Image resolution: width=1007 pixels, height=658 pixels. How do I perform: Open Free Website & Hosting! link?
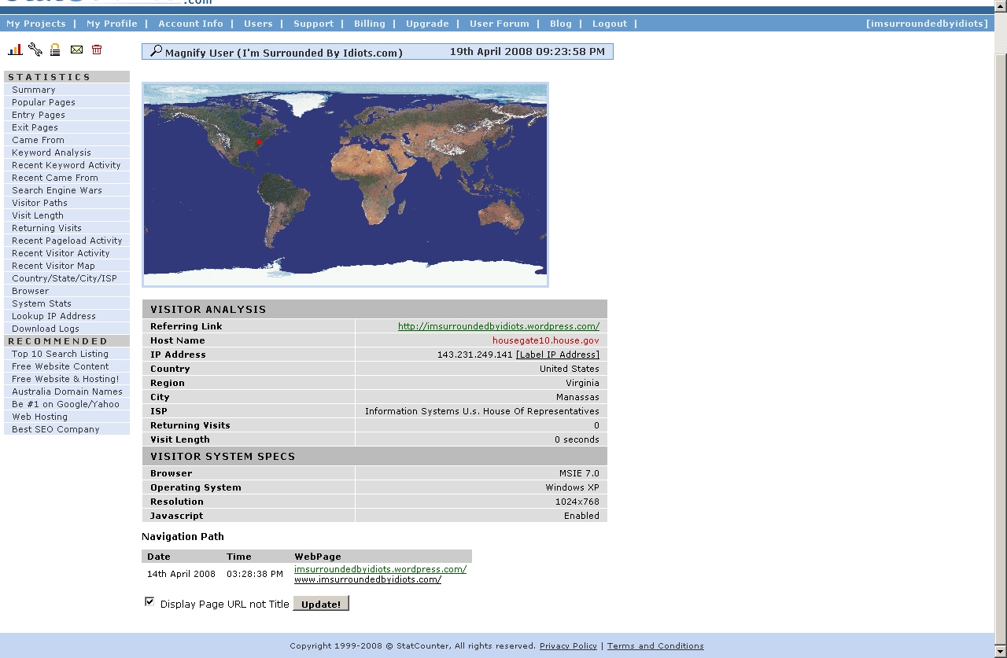(67, 379)
